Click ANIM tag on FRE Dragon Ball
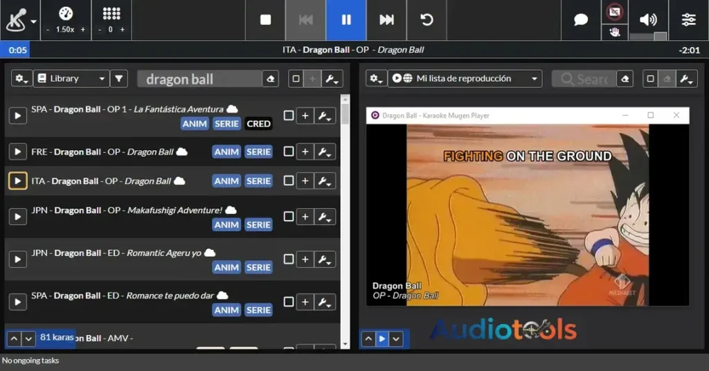This screenshot has height=371, width=709. click(226, 152)
